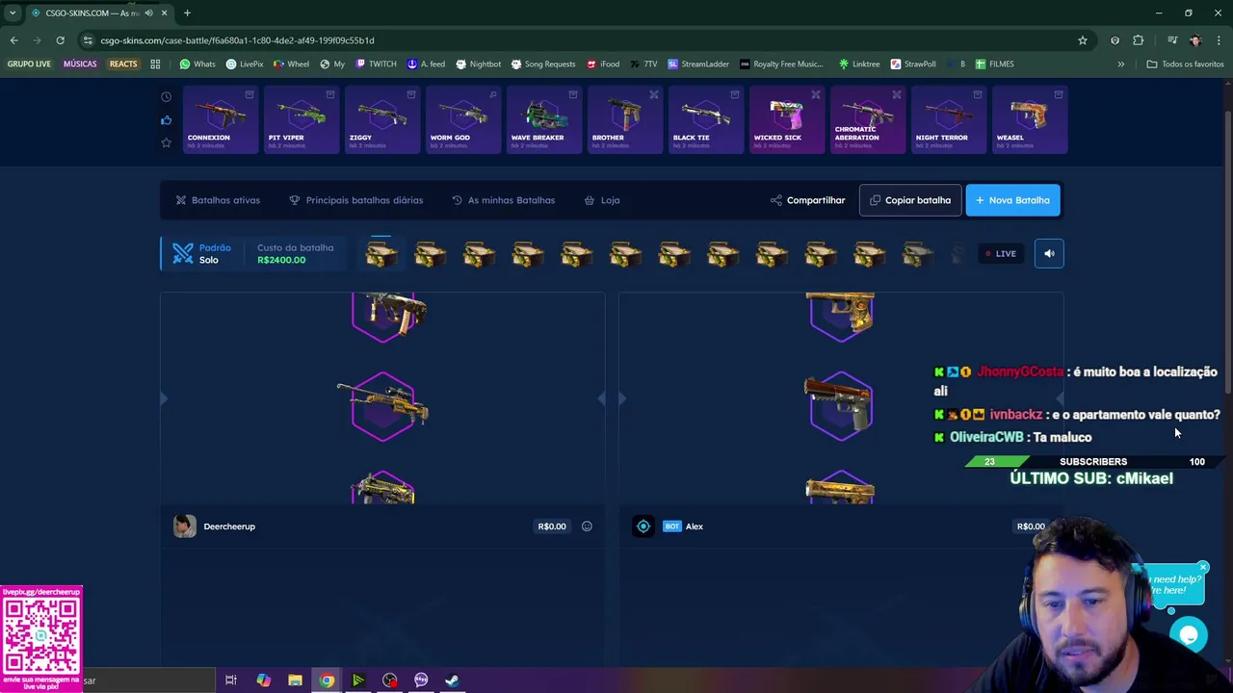Click the bot Alex avatar icon

(x=643, y=526)
